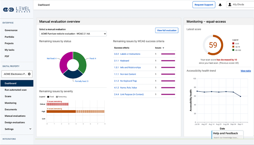This screenshot has height=145, width=254.
Task: Click the Dashboard breadcrumb title
Action: pos(44,5)
